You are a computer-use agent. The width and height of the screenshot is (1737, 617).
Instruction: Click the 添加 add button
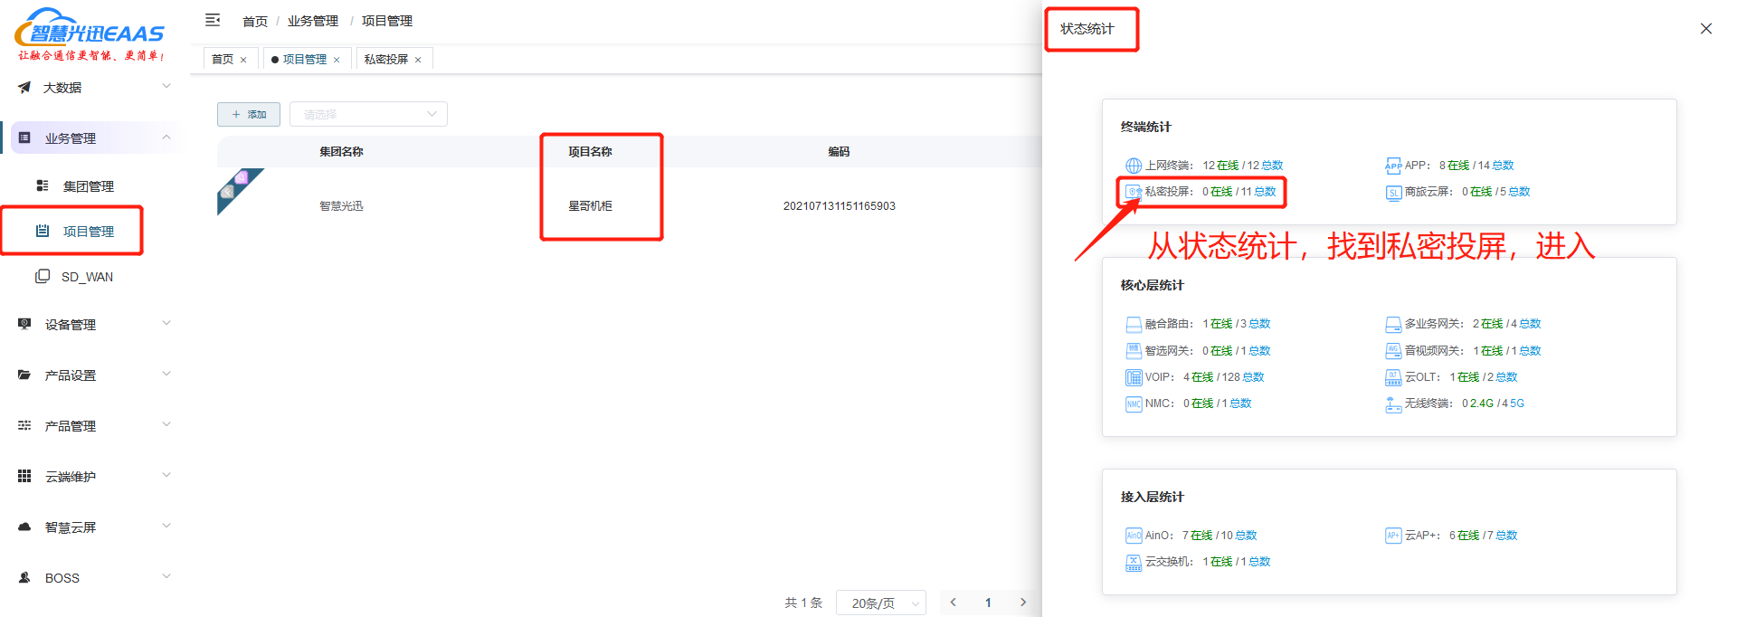click(x=249, y=114)
